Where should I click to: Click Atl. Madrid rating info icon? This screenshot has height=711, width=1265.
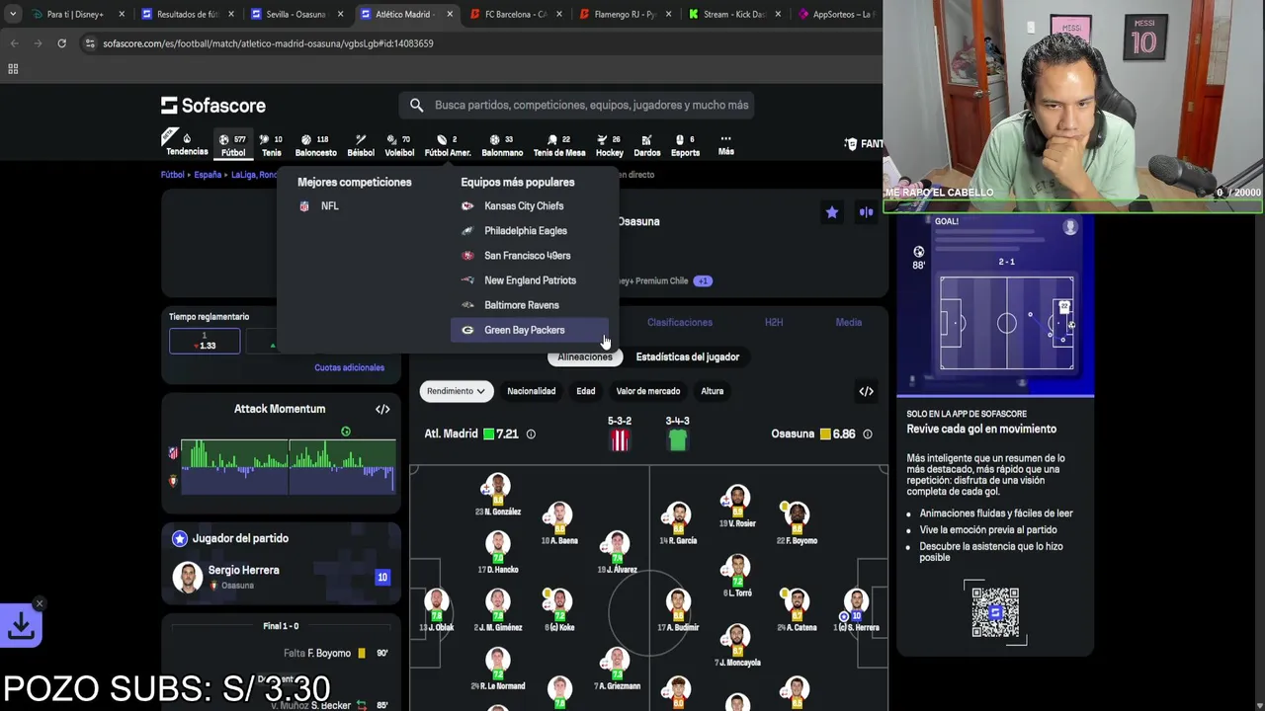pyautogui.click(x=531, y=434)
